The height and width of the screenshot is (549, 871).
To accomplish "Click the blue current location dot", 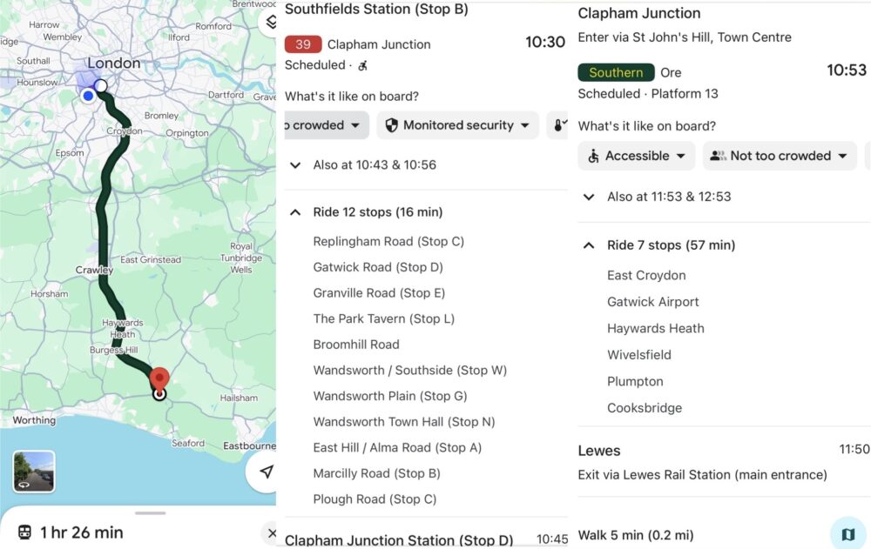I will pyautogui.click(x=88, y=96).
